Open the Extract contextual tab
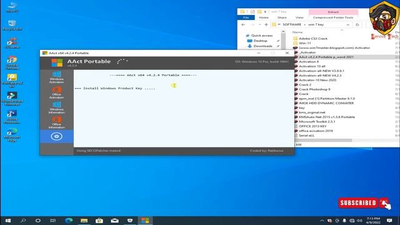400x225 pixels. pyautogui.click(x=333, y=12)
